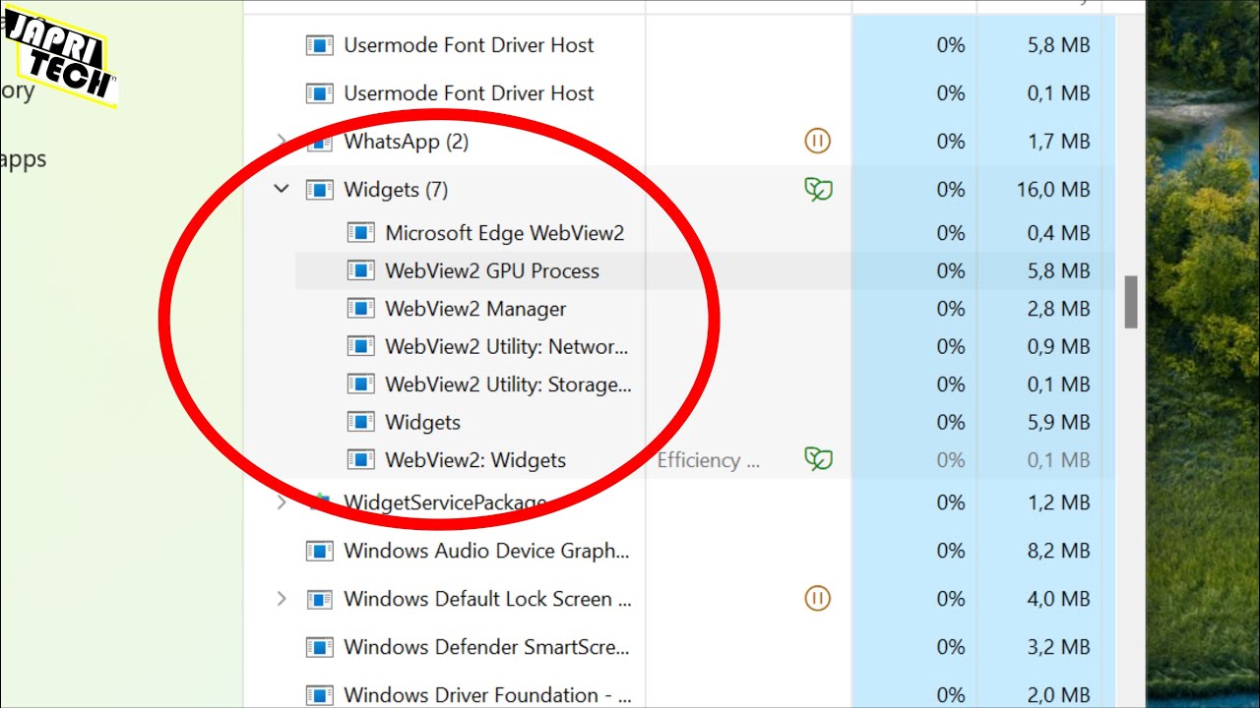Viewport: 1260px width, 708px height.
Task: Click the suspended icon on Windows Default Lock Screen row
Action: [x=818, y=598]
